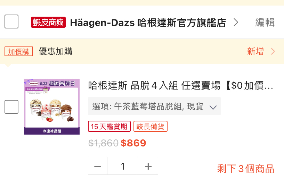Click the orange $869 sale price
The width and height of the screenshot is (284, 188).
pos(133,143)
